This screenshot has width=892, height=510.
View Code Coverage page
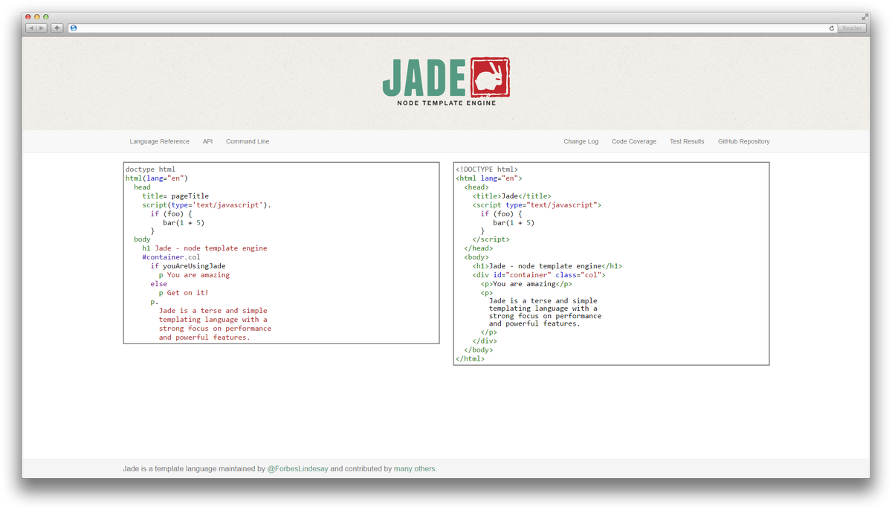[x=634, y=141]
